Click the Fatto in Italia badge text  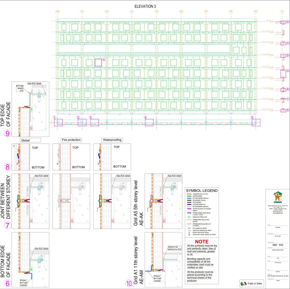(x=255, y=283)
